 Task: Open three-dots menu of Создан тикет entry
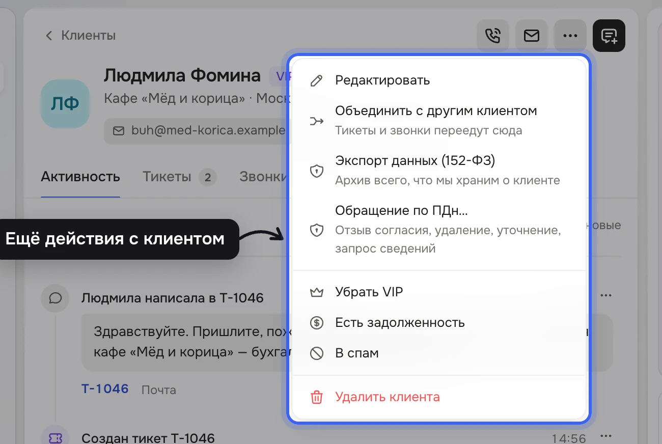point(605,437)
